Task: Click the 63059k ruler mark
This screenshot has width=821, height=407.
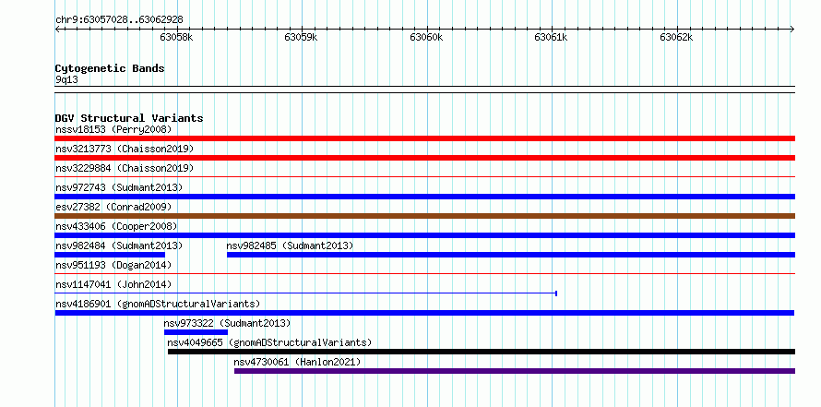Action: (301, 37)
